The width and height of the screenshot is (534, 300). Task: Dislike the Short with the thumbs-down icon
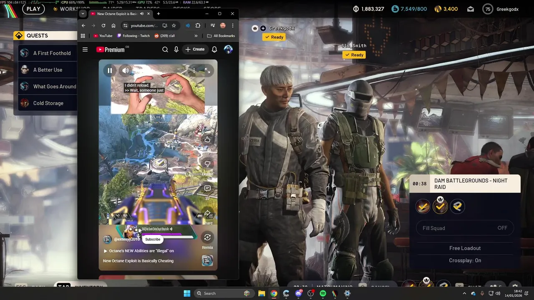coord(207,164)
